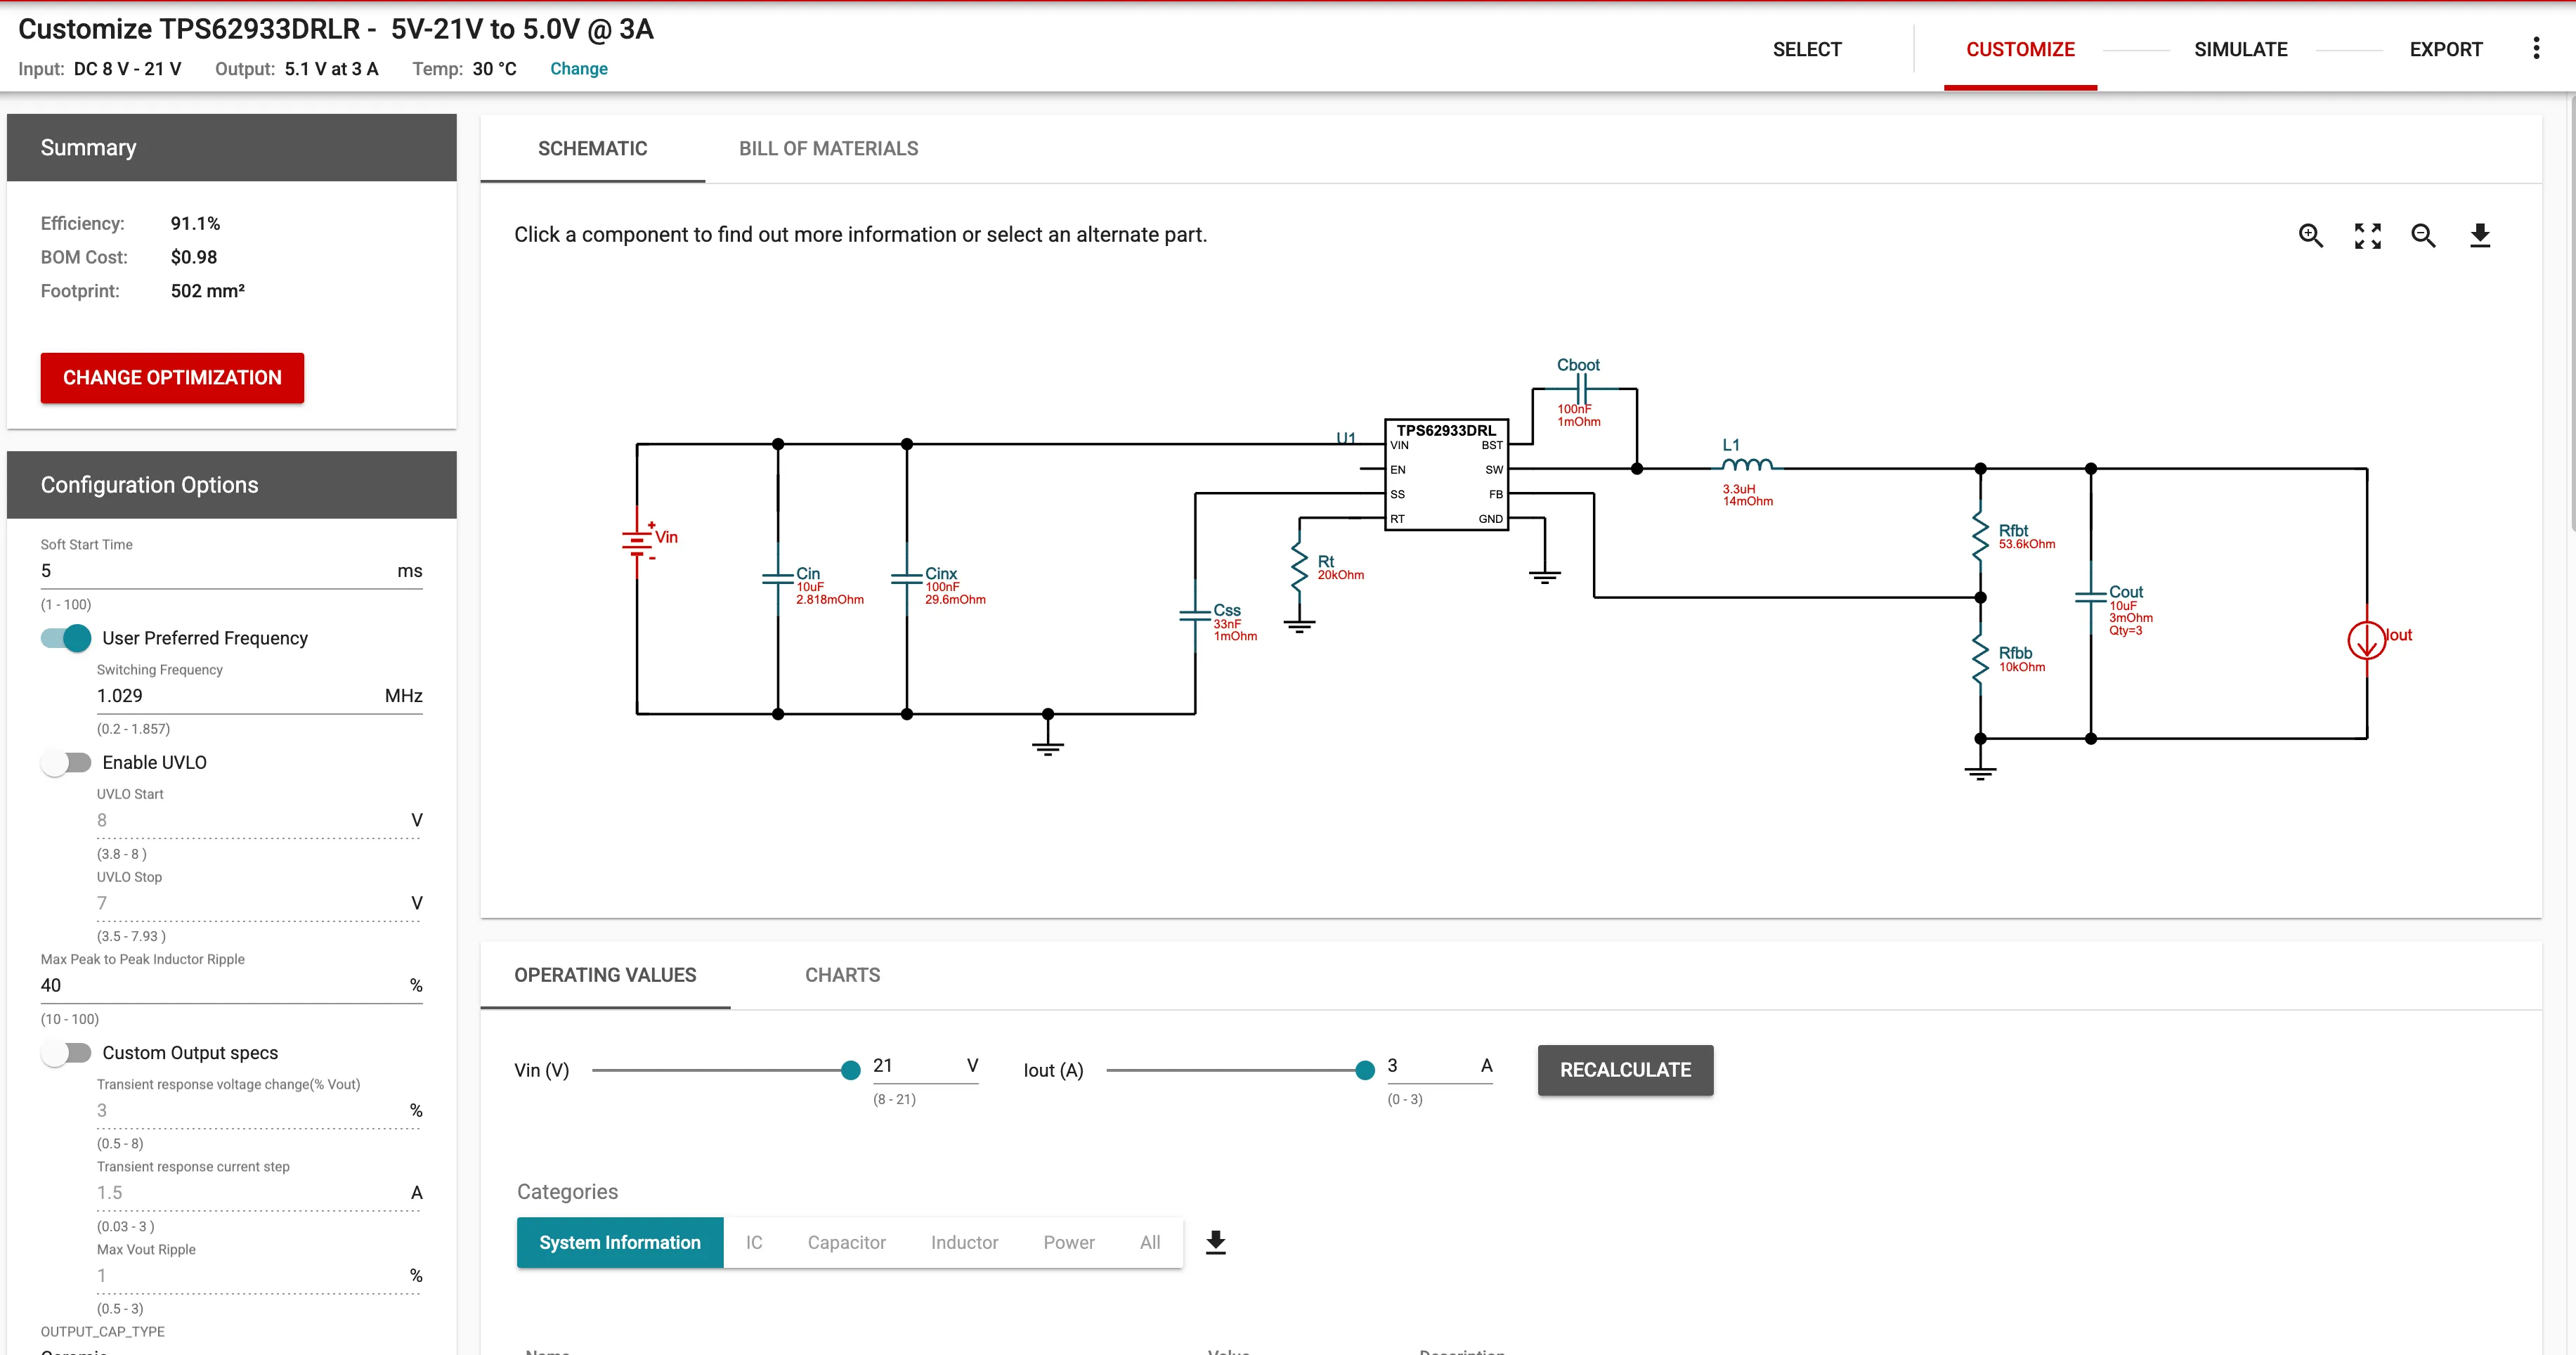Zoom in on the schematic

tap(2310, 235)
